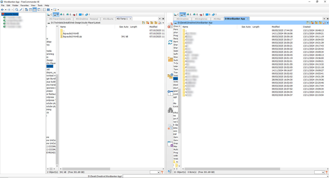Click the checklist selection toolbar icon
This screenshot has height=178, width=329.
click(x=44, y=10)
